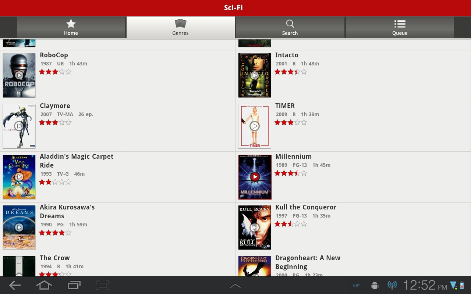The width and height of the screenshot is (471, 294).
Task: Expand the bottom bar up chevron
Action: (x=235, y=286)
